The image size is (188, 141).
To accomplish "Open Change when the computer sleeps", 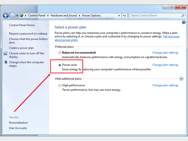I will (x=27, y=64).
